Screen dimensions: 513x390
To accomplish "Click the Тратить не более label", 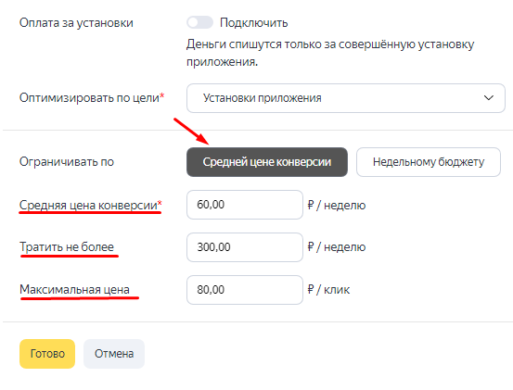I will click(x=67, y=247).
